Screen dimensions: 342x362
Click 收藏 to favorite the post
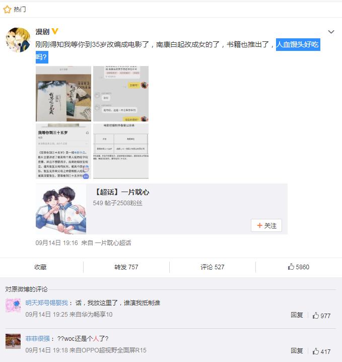[40, 267]
